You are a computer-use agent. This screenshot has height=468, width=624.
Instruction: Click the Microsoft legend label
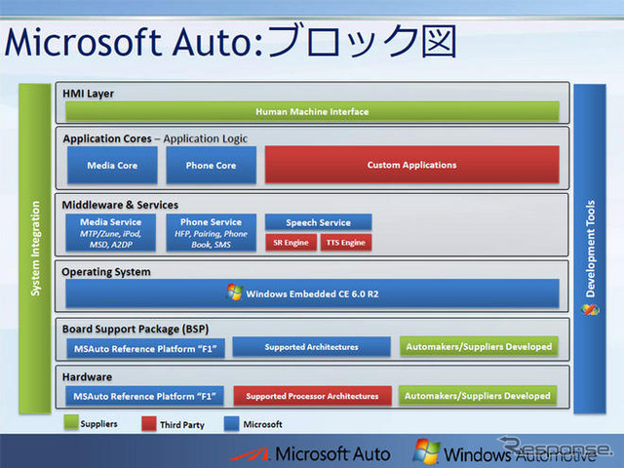262,425
